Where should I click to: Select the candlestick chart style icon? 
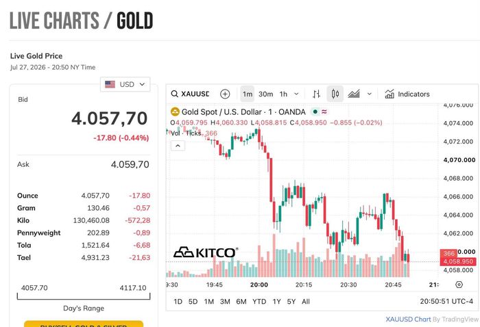pos(335,94)
